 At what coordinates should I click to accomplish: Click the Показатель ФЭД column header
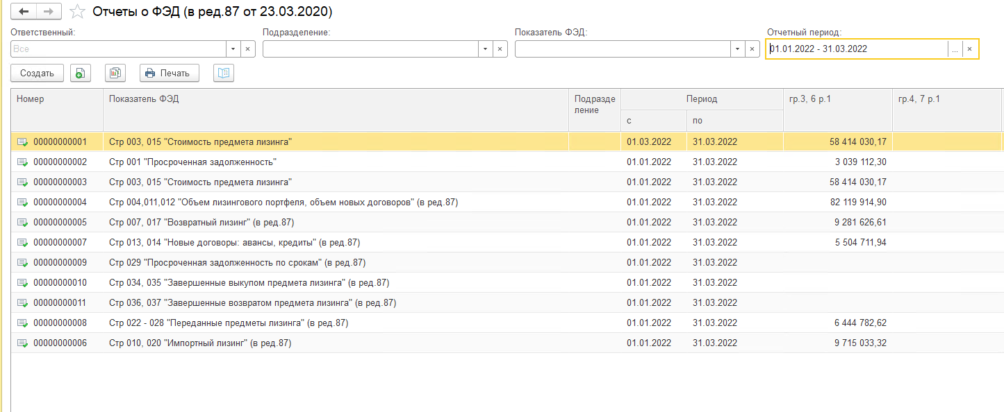click(x=144, y=99)
